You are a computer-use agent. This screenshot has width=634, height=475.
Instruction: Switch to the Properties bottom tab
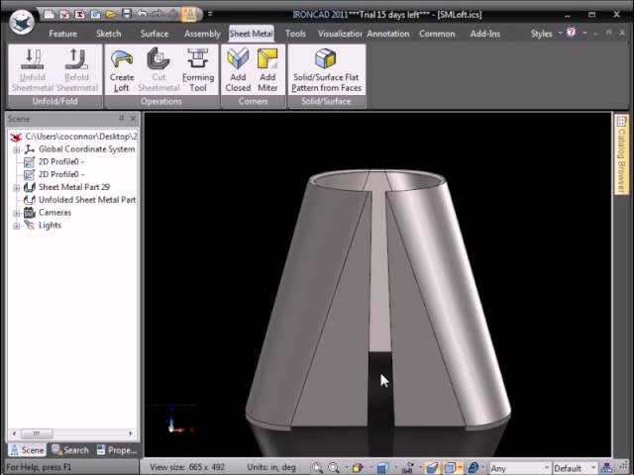coord(117,450)
